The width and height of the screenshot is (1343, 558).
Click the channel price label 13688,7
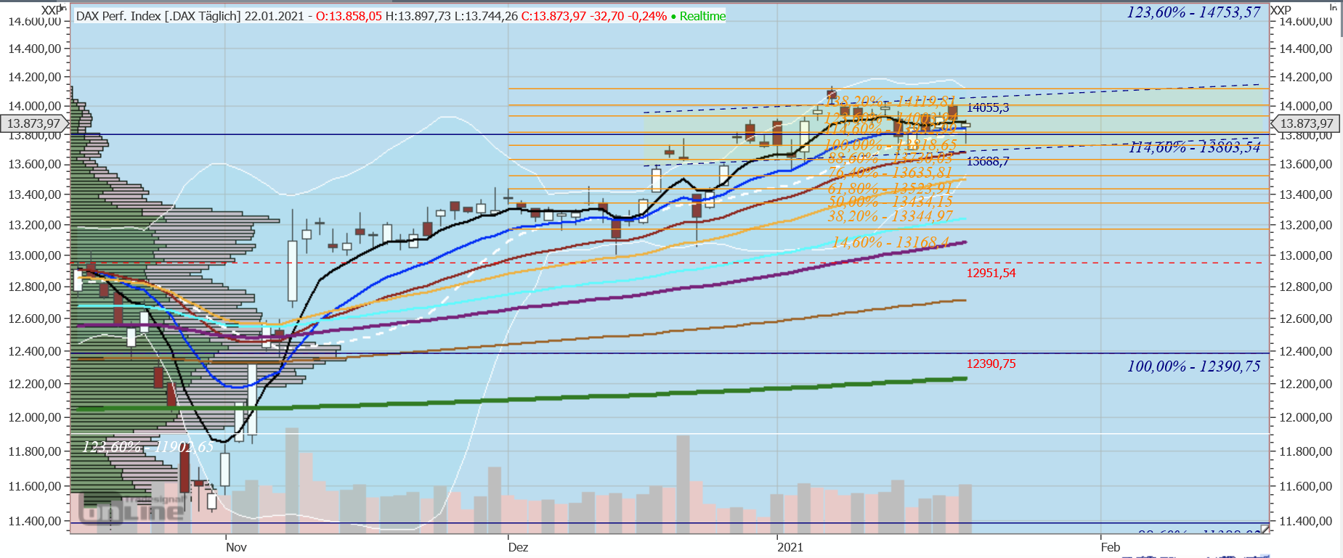coord(988,161)
